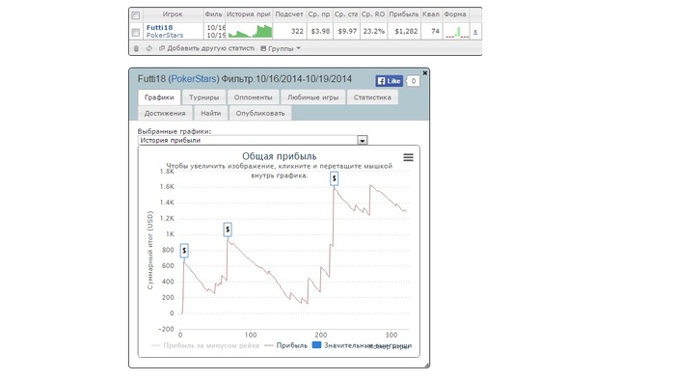Open the История прибыли chart selector dropdown
Viewport: 675px width, 380px height.
253,140
